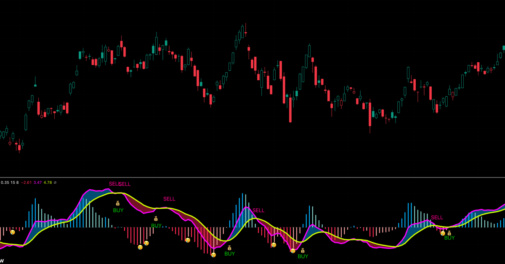Screen dimensions: 505x264
Task: Click the rightmost BUY label
Action: tap(449, 238)
